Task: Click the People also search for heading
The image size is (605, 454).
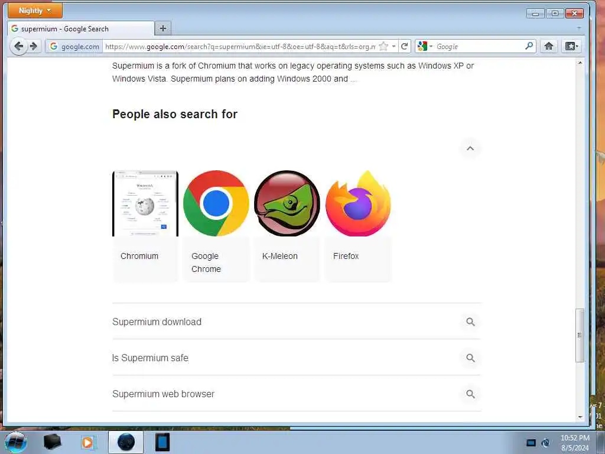Action: click(x=175, y=114)
